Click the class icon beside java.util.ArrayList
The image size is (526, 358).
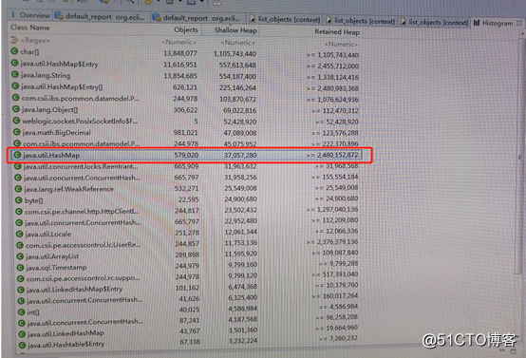point(20,256)
